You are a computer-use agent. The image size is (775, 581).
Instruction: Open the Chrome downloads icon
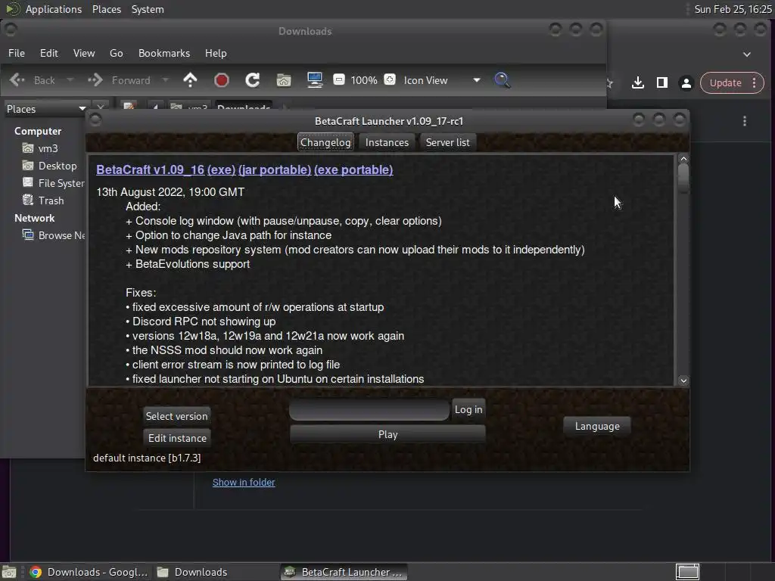click(x=637, y=82)
